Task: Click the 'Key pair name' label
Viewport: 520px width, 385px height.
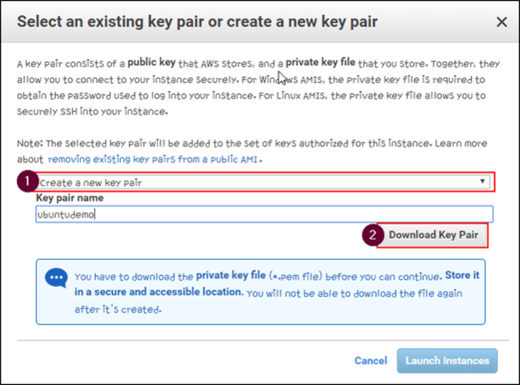Action: [69, 199]
